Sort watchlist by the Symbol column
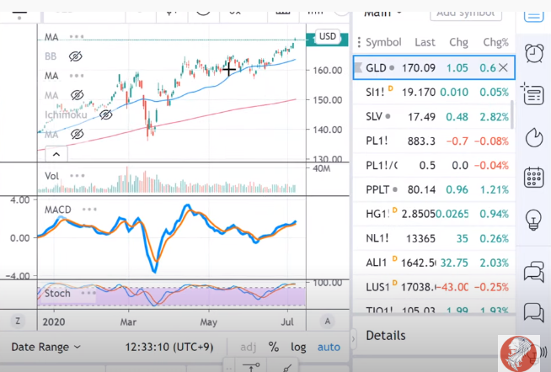The width and height of the screenshot is (551, 372). pyautogui.click(x=383, y=42)
